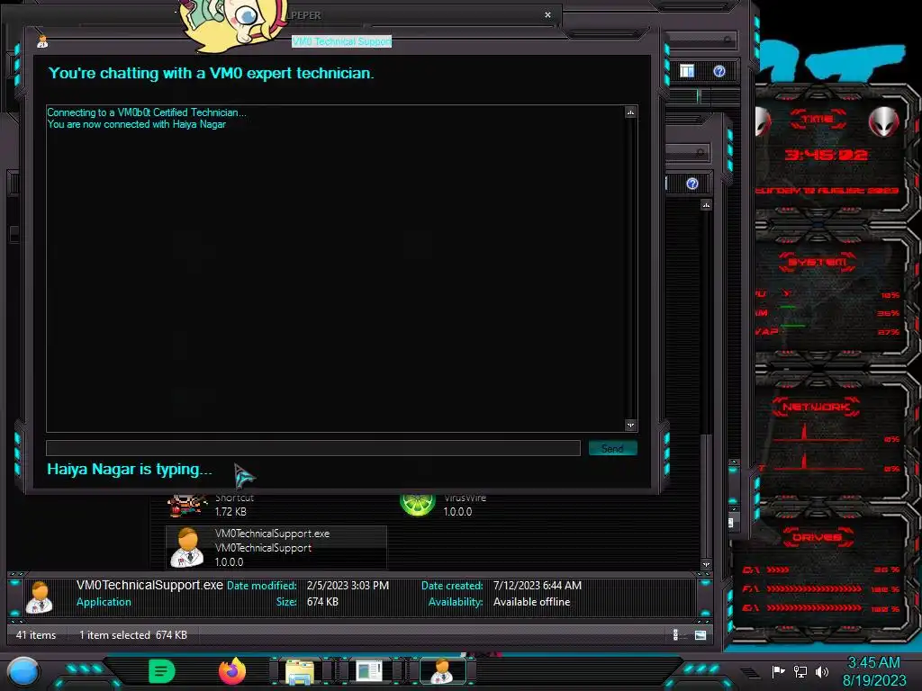Click the TIME gadget header
This screenshot has width=922, height=691.
pyautogui.click(x=818, y=120)
